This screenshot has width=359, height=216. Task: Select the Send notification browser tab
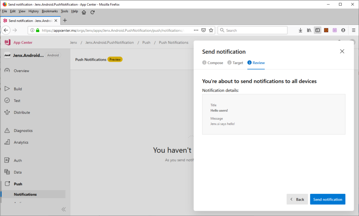click(31, 21)
